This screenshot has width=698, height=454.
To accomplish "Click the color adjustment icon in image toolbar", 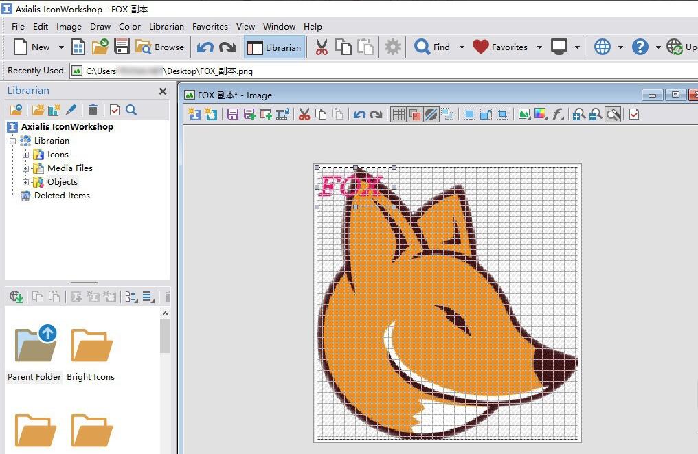I will click(x=541, y=115).
